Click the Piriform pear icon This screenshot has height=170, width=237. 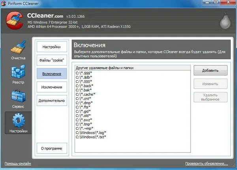tap(225, 21)
